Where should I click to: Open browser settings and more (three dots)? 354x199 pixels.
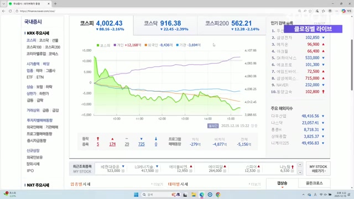[336, 11]
